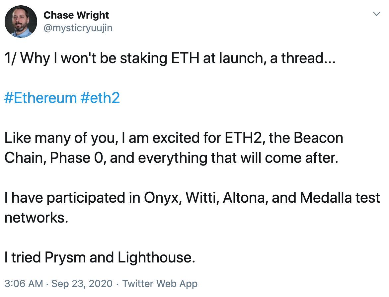Screen dimensions: 389x297
Task: Click the downward caret for tweet options
Action: coord(376,14)
